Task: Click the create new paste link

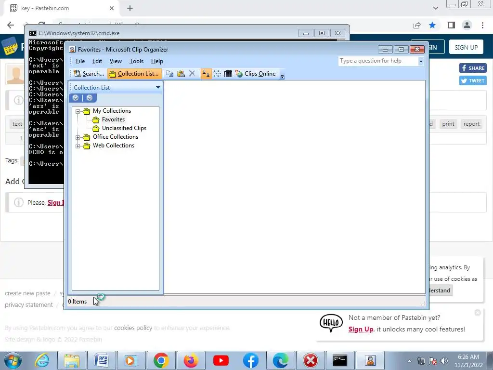Action: point(27,293)
